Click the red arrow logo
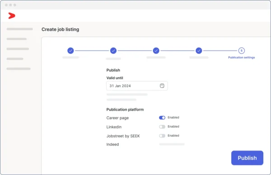Screen dimensions: 271x175 (12, 15)
